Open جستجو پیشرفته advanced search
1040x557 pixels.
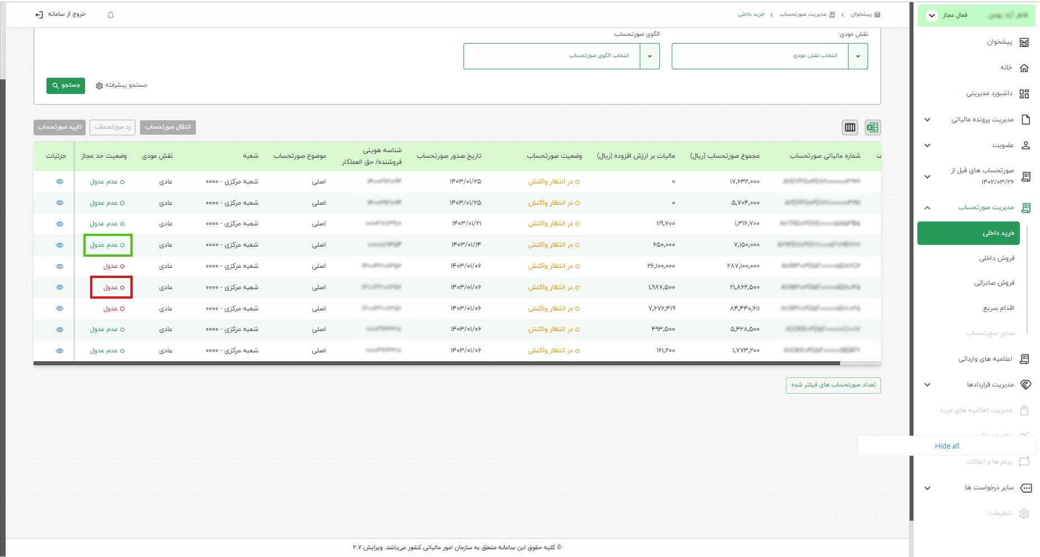click(127, 86)
